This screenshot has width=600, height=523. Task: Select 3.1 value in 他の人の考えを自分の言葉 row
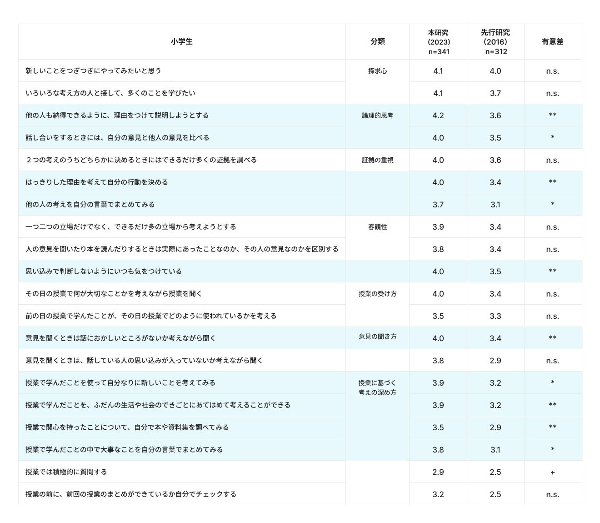495,205
